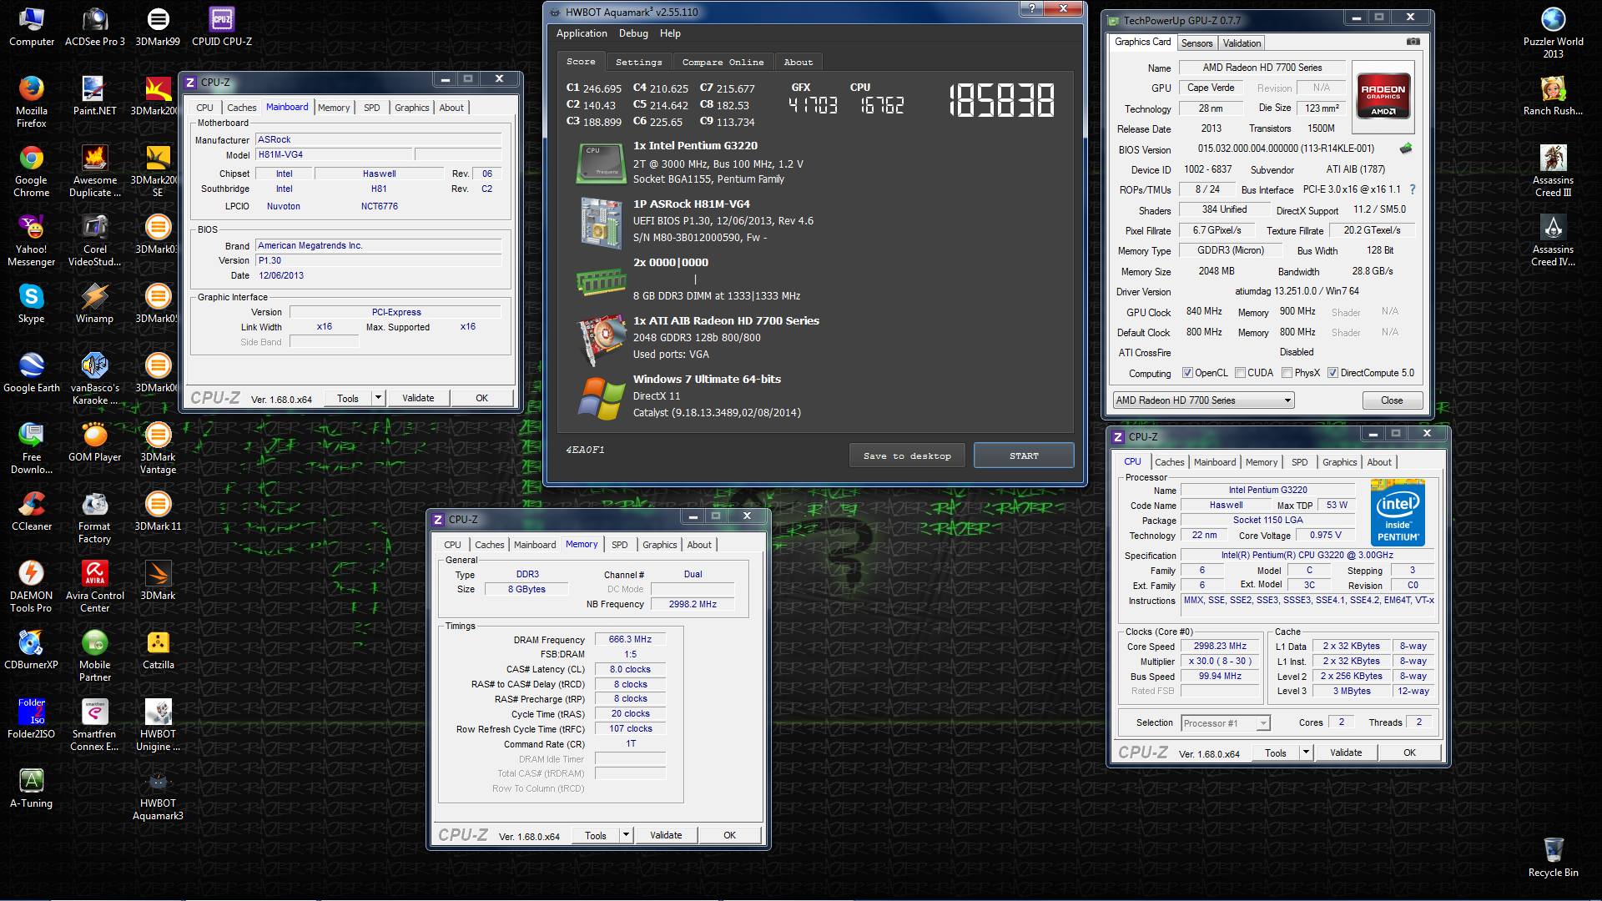Open Debug menu in Aquamark
The height and width of the screenshot is (901, 1602).
point(633,33)
